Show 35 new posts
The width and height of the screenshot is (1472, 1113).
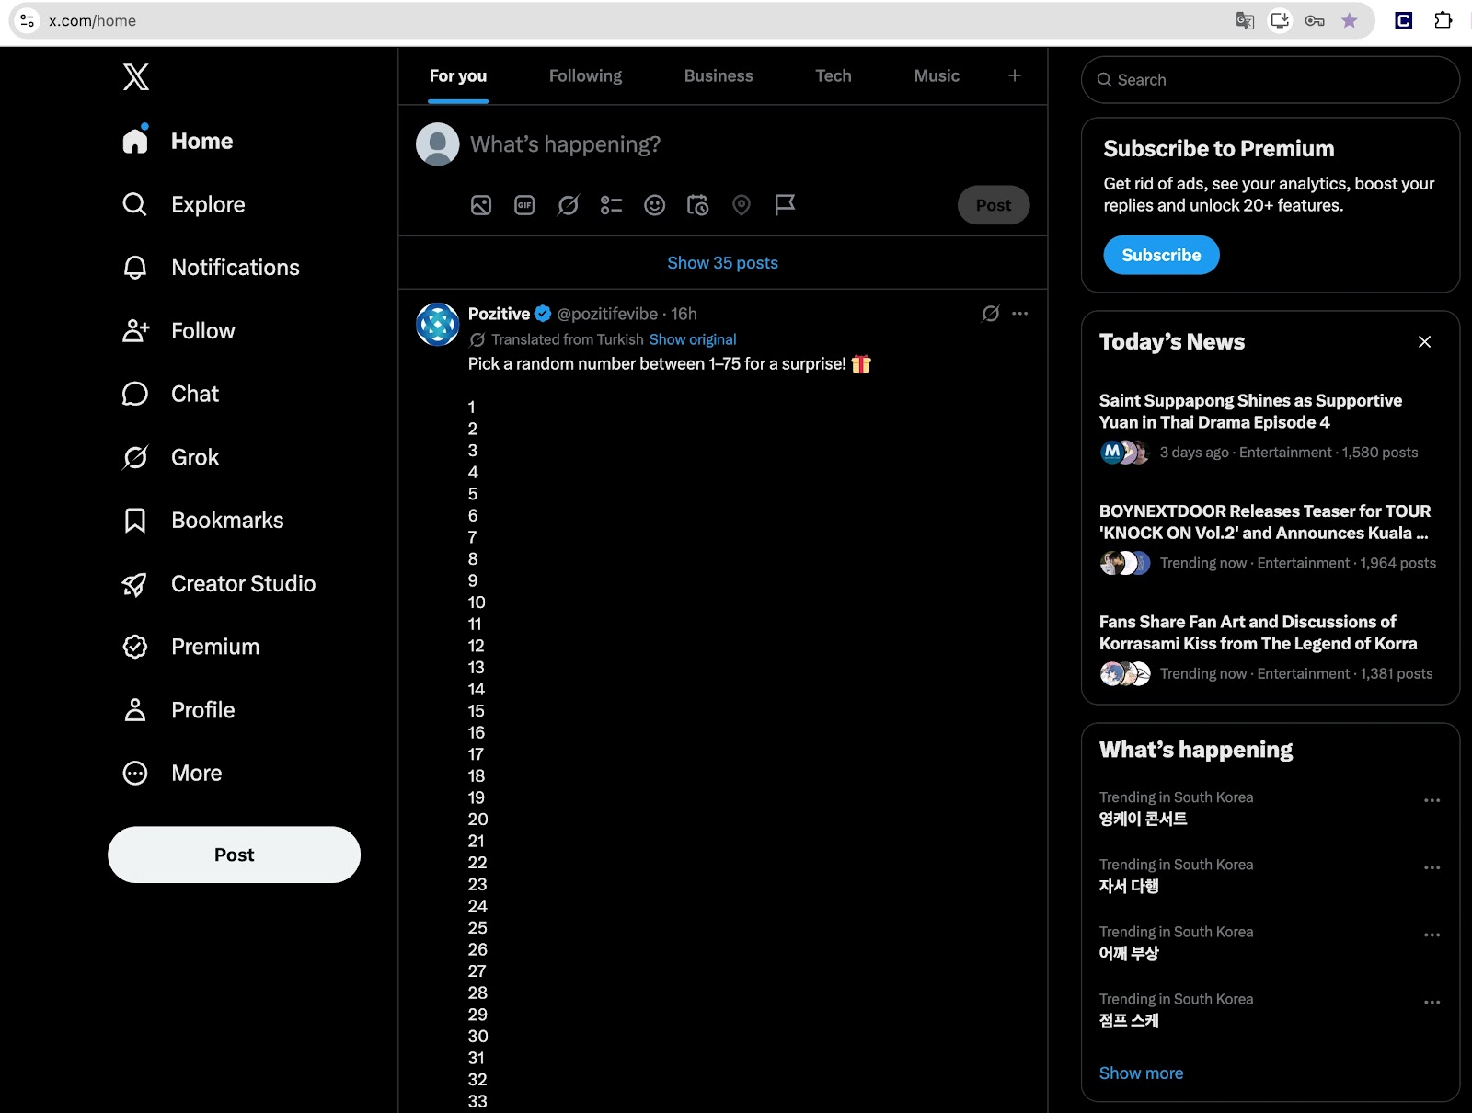point(723,263)
